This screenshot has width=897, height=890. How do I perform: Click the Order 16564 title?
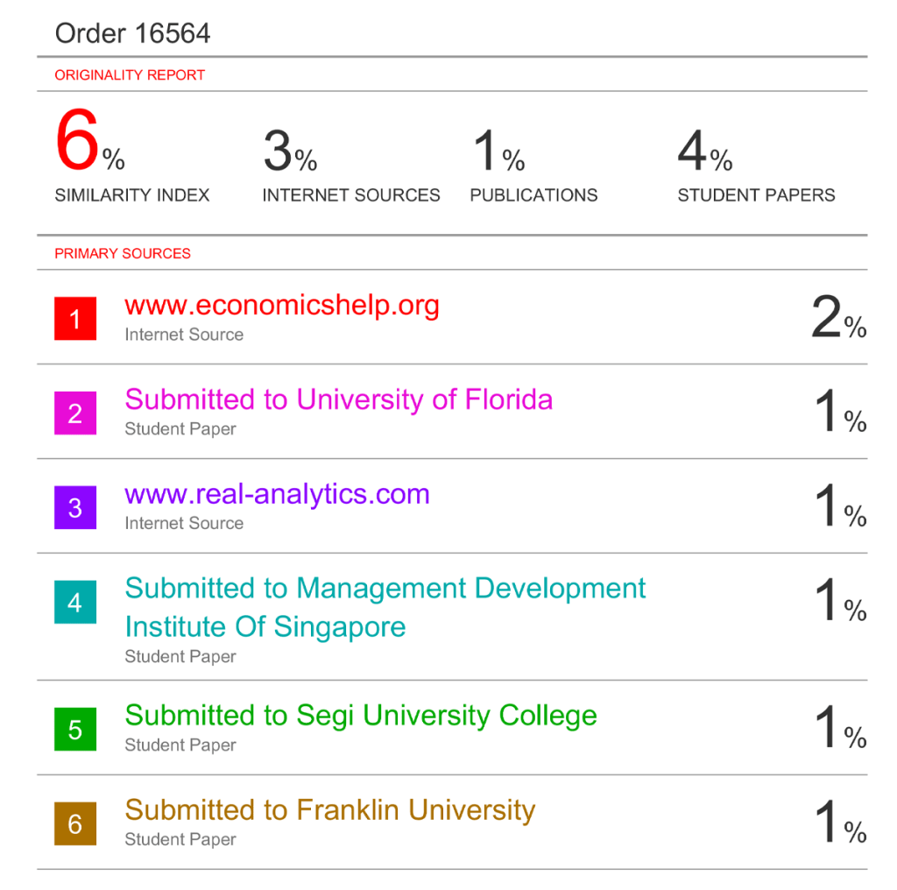(132, 33)
